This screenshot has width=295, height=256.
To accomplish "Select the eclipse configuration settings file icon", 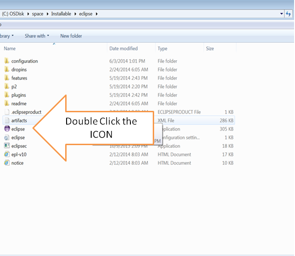I will (6, 137).
